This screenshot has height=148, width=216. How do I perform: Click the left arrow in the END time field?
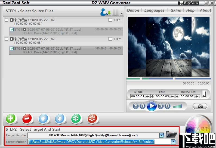click(172, 96)
